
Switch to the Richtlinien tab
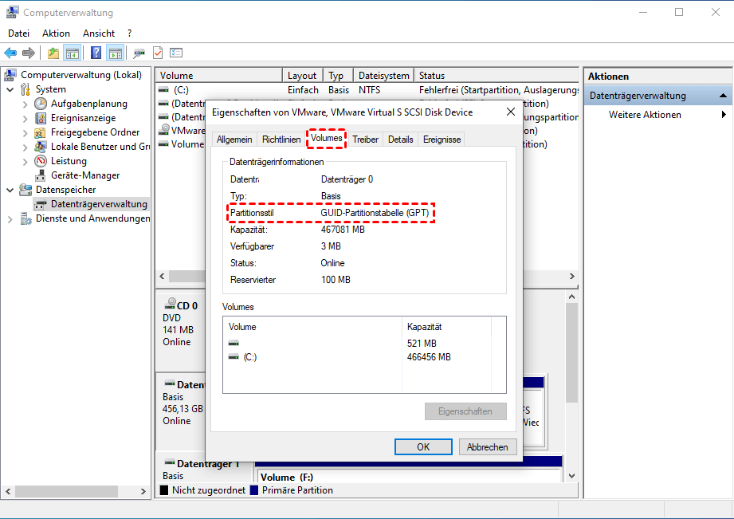point(281,140)
